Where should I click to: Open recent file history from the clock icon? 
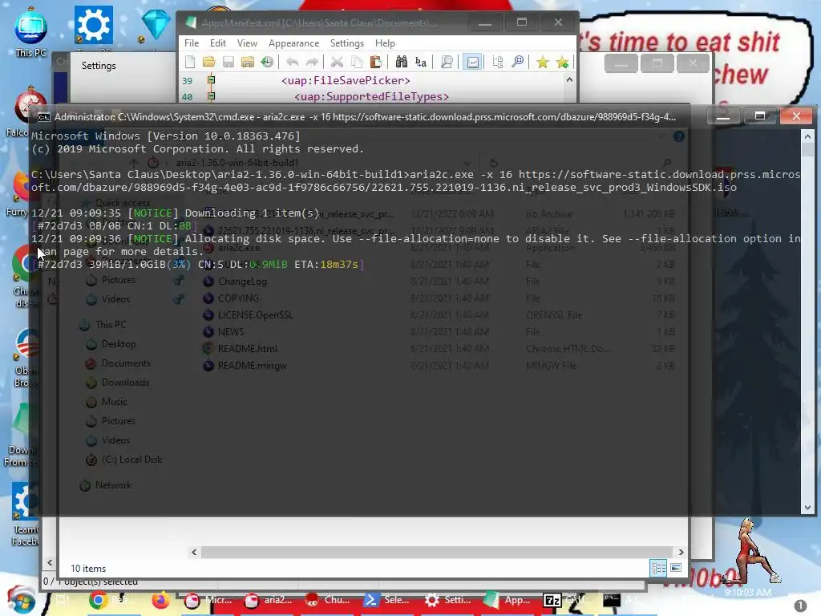267,63
